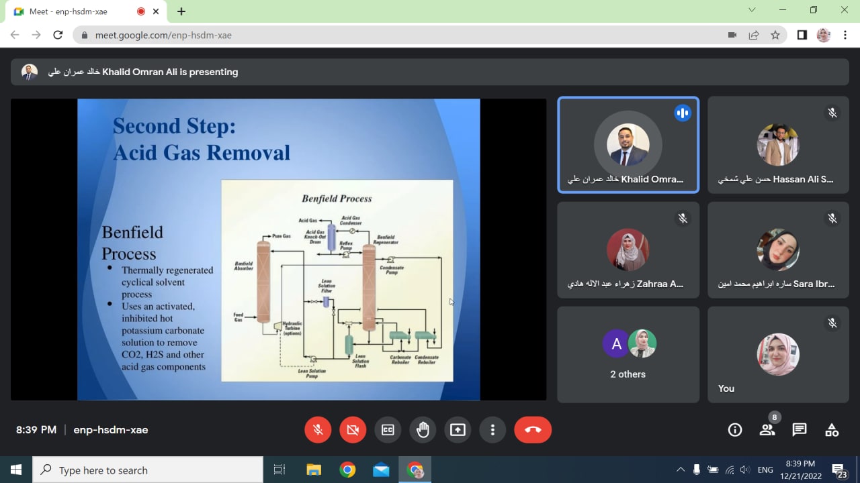The width and height of the screenshot is (860, 483).
Task: Open chat with everyone panel
Action: point(800,430)
